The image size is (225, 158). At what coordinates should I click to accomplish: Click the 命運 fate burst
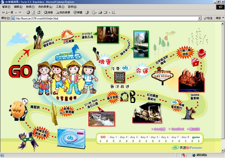pos(142,71)
